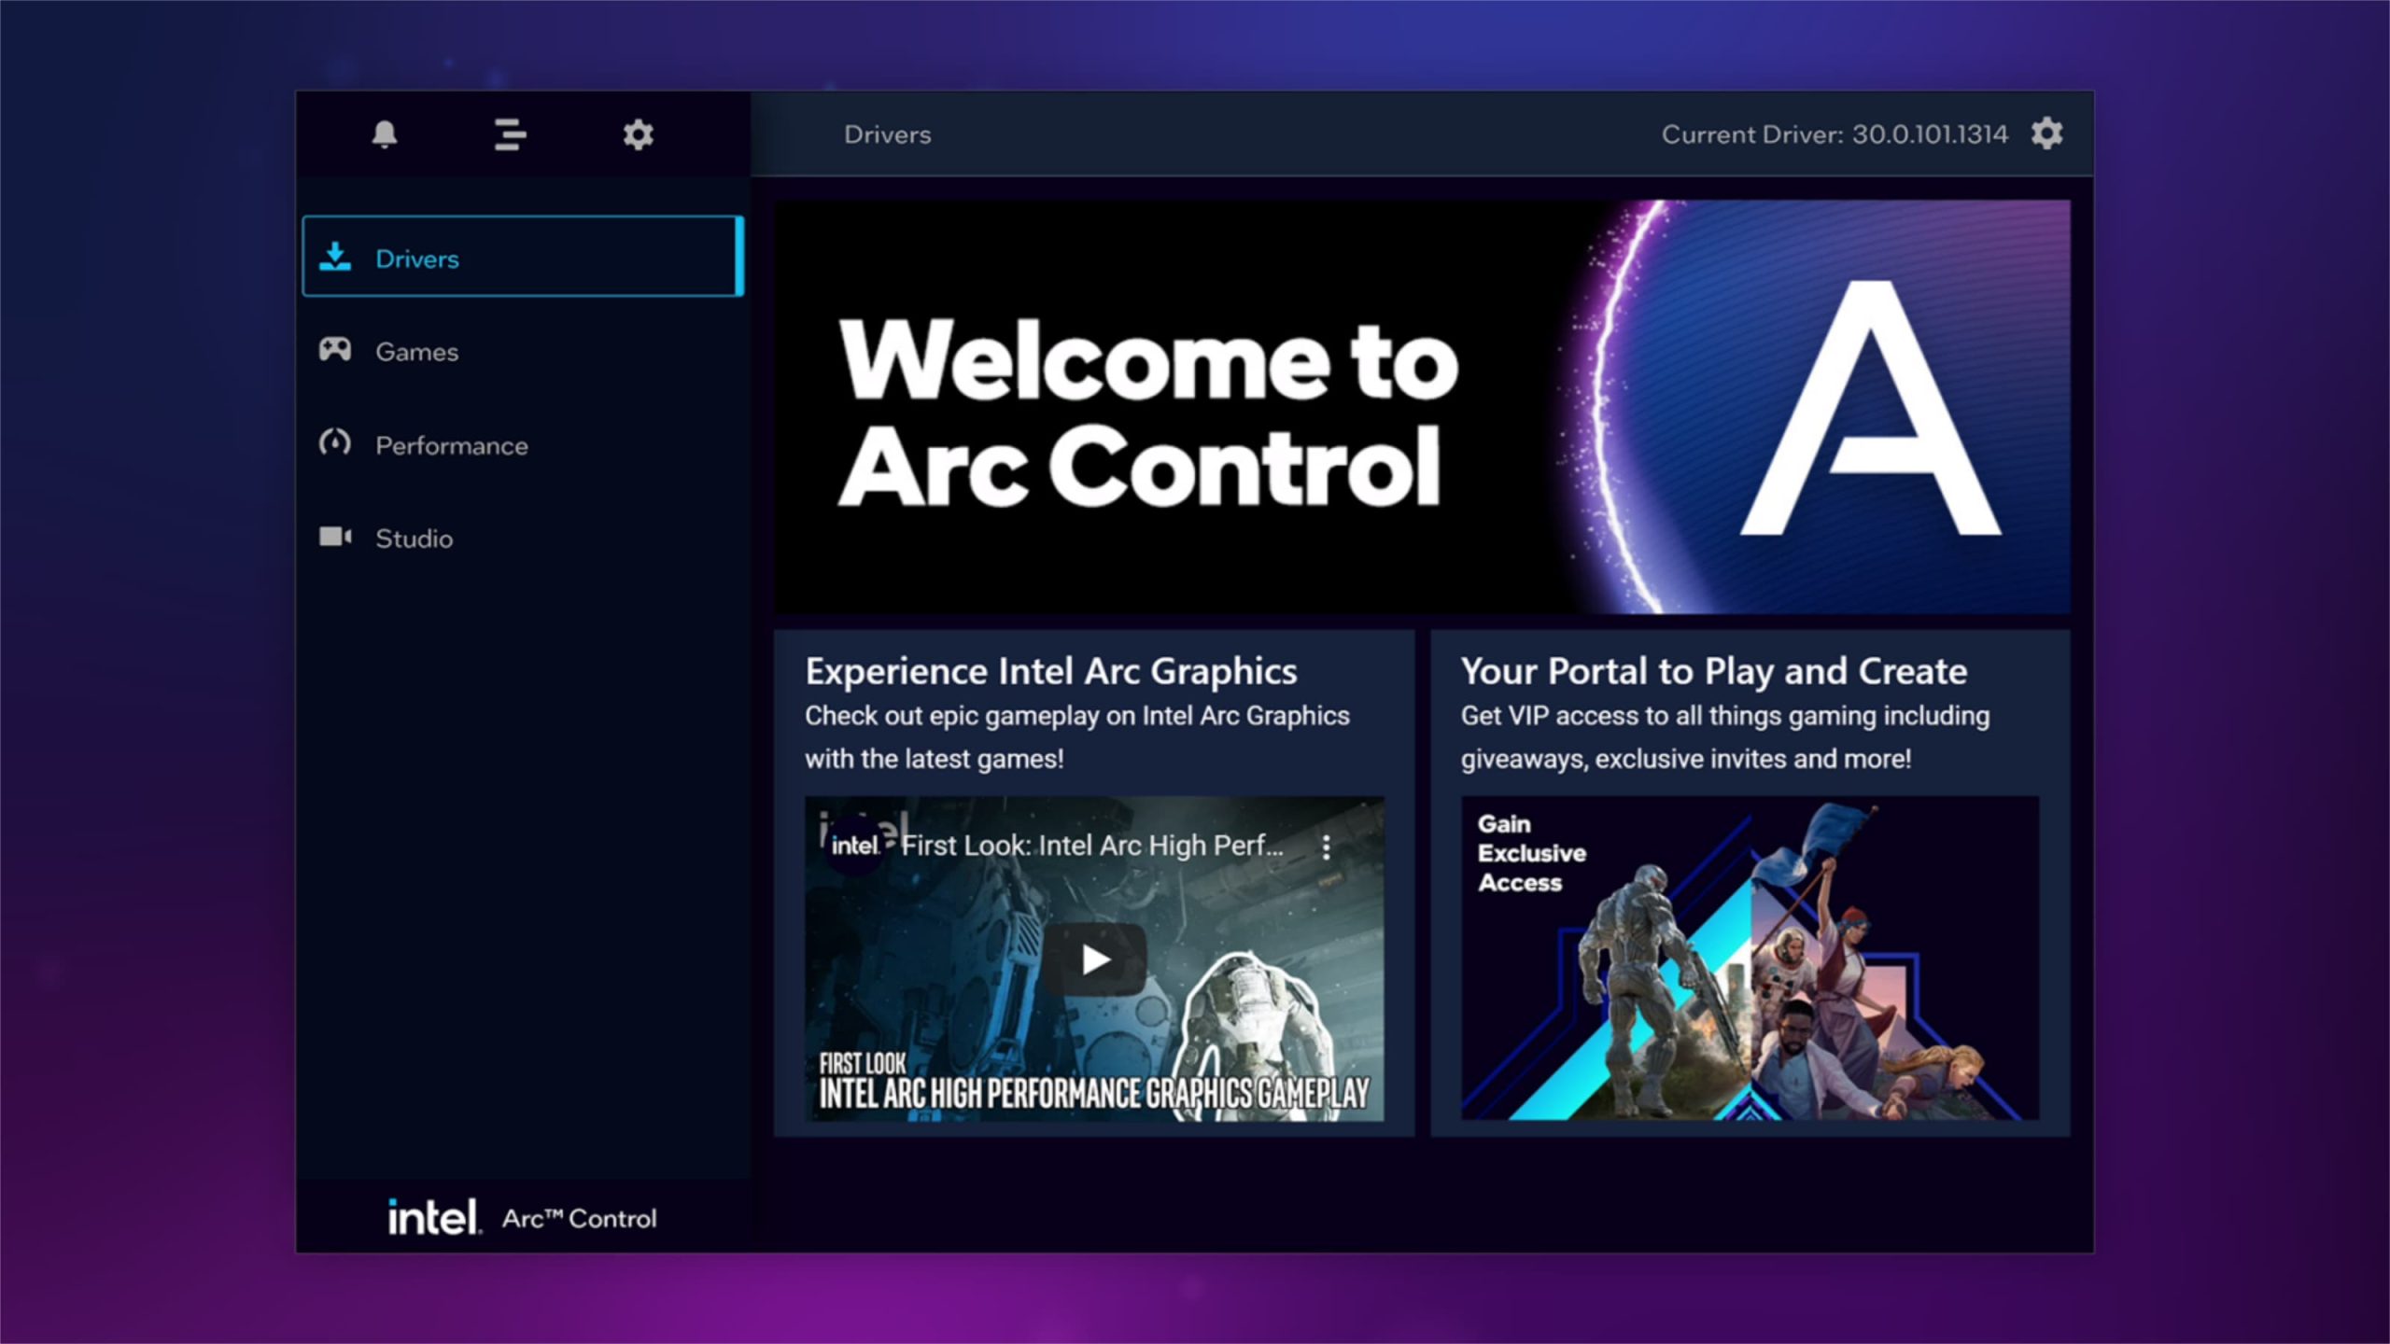Click the Games controller icon
The height and width of the screenshot is (1344, 2390).
pyautogui.click(x=334, y=350)
